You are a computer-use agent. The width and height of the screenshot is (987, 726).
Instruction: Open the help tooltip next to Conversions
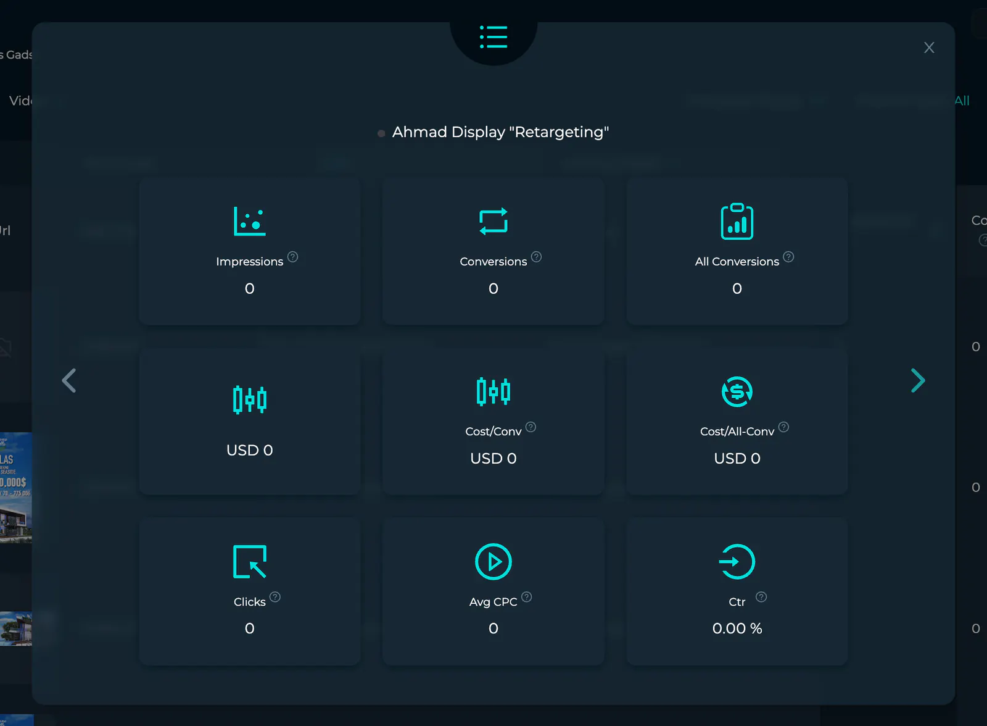coord(537,257)
